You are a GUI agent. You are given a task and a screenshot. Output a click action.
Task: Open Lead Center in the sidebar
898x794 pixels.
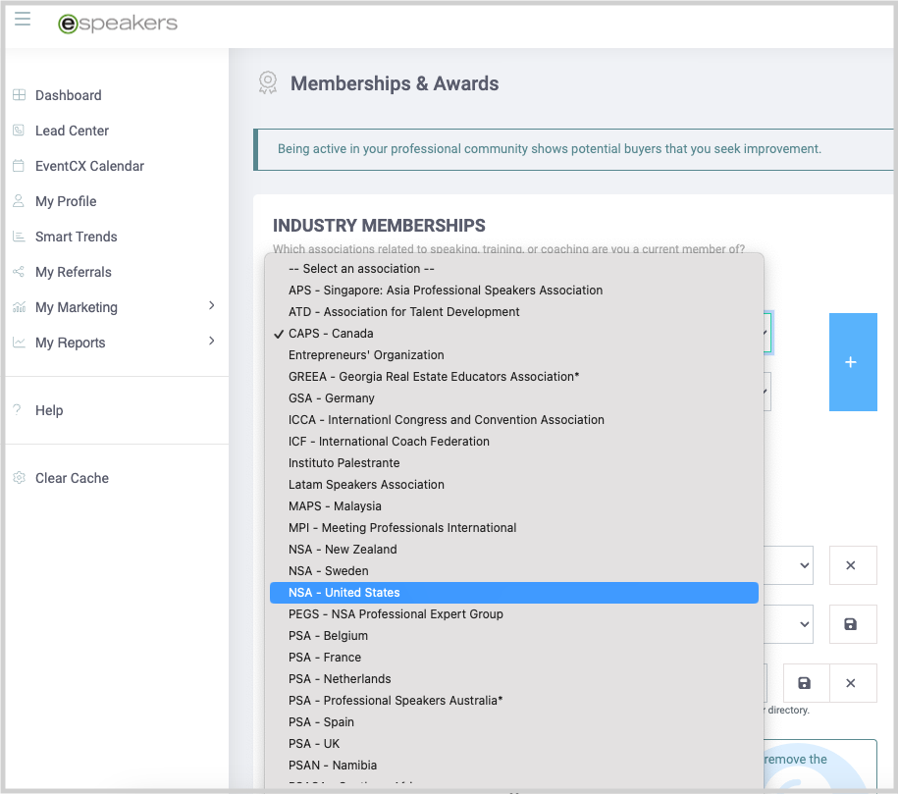(72, 131)
